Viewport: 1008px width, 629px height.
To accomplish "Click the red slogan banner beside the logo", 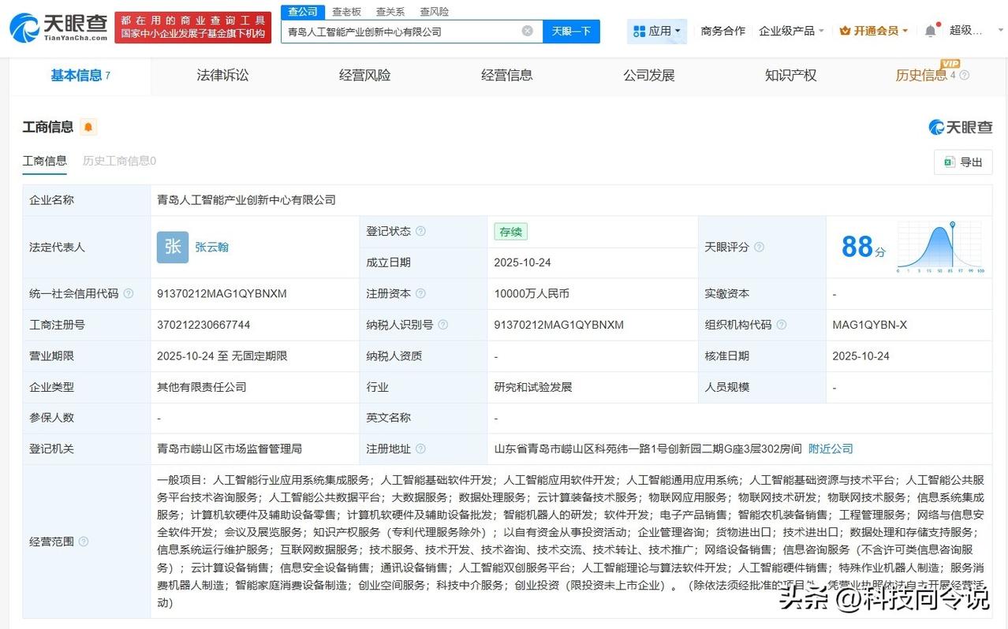I will [x=193, y=28].
